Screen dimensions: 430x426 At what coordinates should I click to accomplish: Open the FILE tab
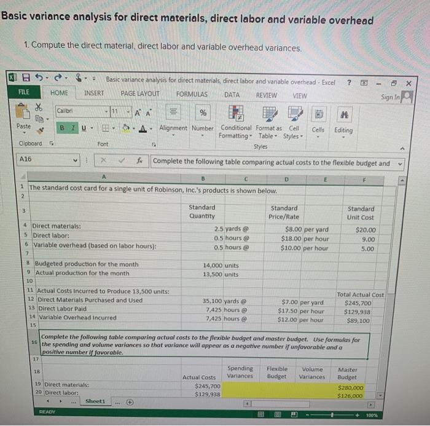24,92
